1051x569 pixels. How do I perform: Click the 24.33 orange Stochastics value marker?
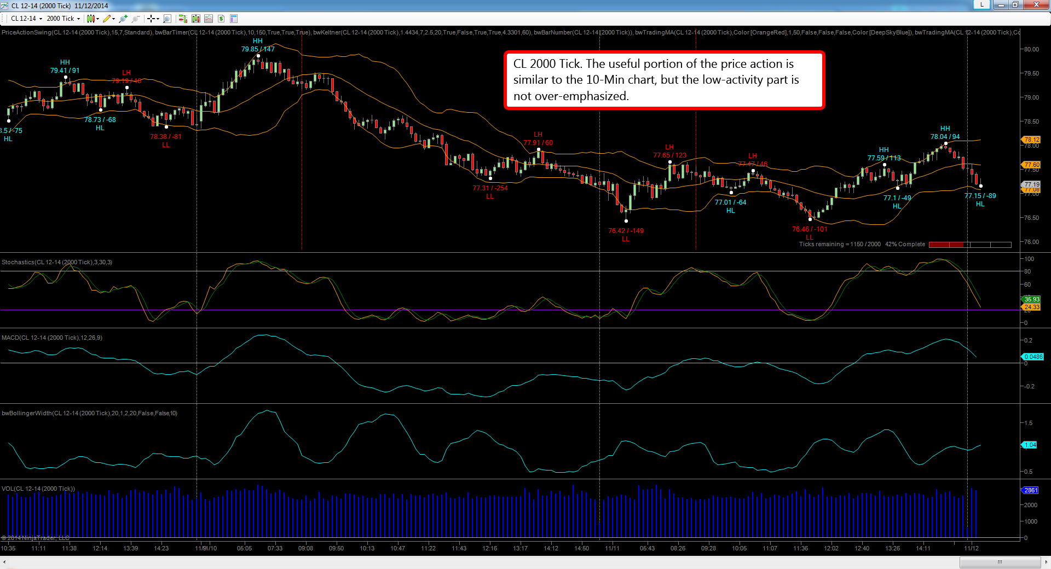(1031, 307)
